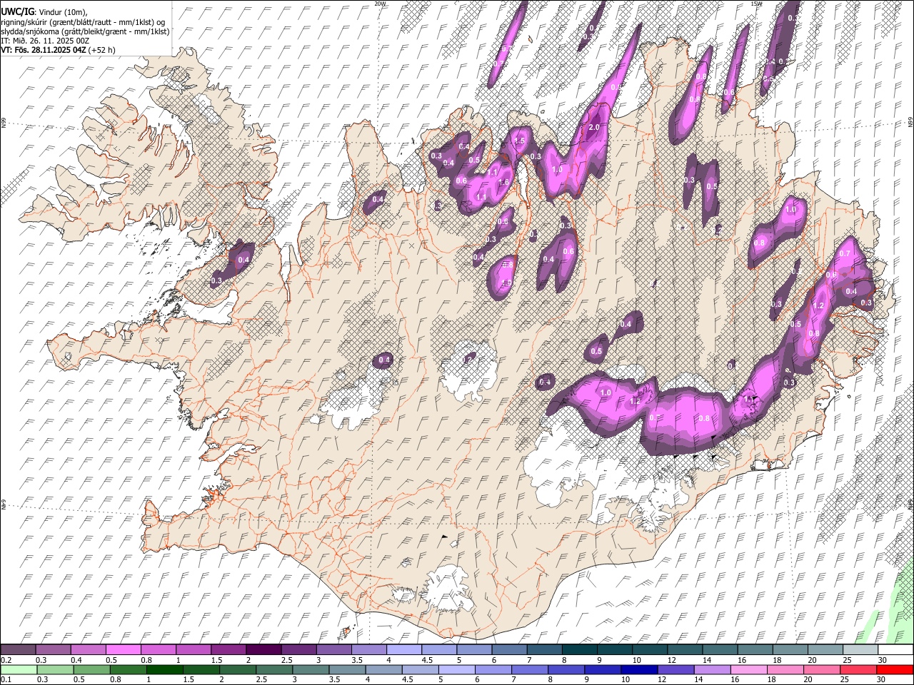Select the green swatch between 0.8 and 1
Viewport: 914px width, 685px height.
129,669
